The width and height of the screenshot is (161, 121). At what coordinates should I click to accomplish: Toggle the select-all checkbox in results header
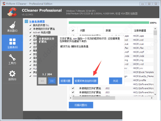point(73,31)
